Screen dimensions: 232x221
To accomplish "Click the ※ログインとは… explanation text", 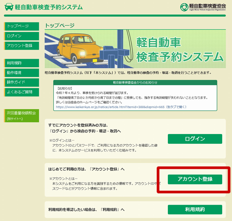I will (x=103, y=145).
